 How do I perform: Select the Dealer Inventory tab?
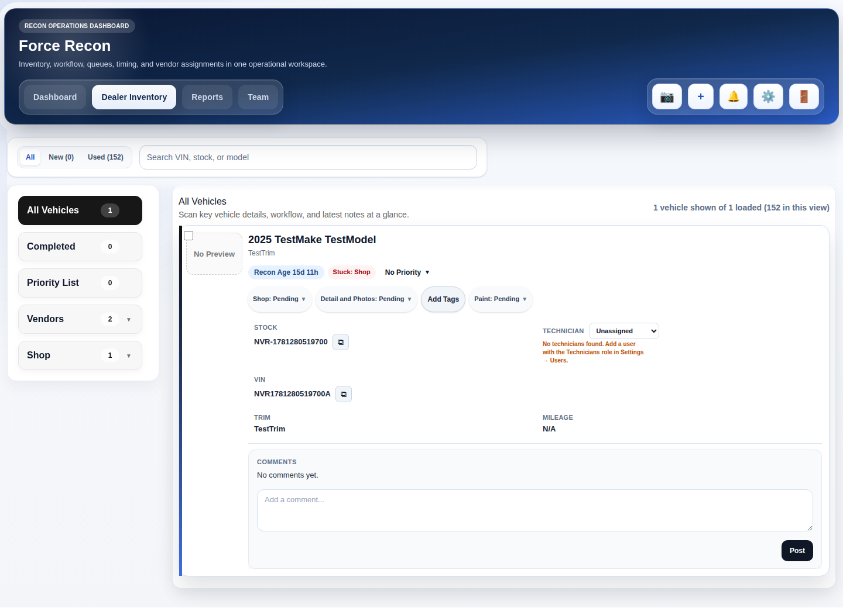(134, 97)
